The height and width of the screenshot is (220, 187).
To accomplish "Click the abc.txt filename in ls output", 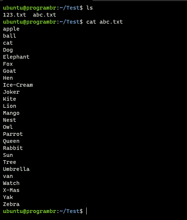I will coord(44,15).
